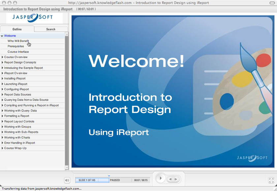277x191 pixels.
Task: Expand the Report Data Sources triangle
Action: (x=2, y=95)
